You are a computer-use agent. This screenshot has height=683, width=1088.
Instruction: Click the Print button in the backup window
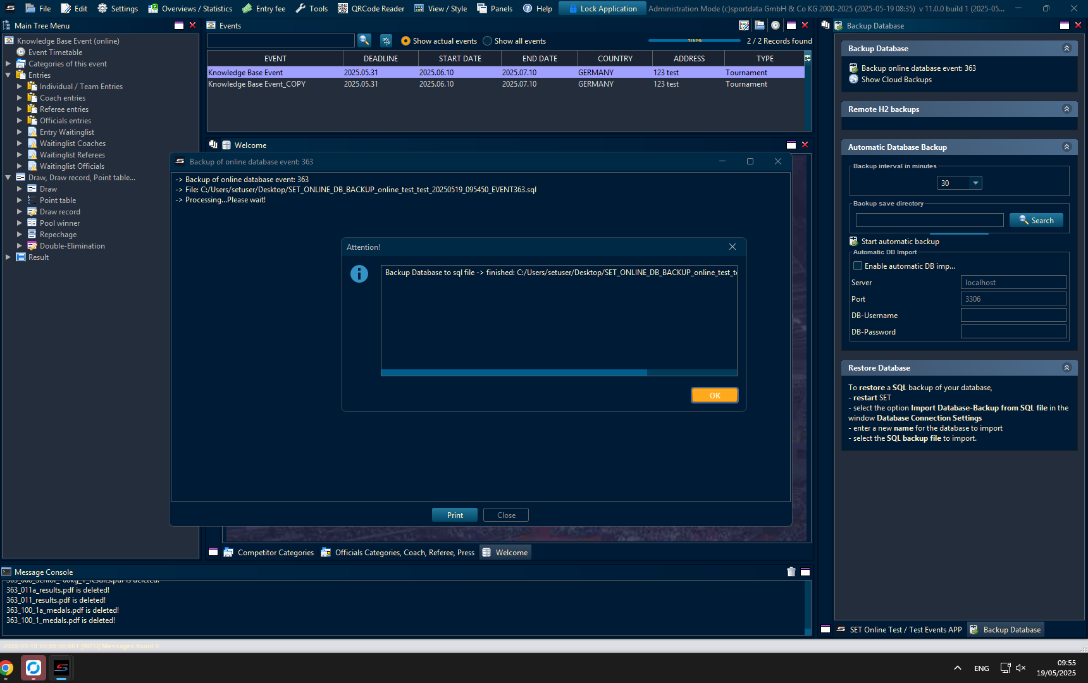455,515
